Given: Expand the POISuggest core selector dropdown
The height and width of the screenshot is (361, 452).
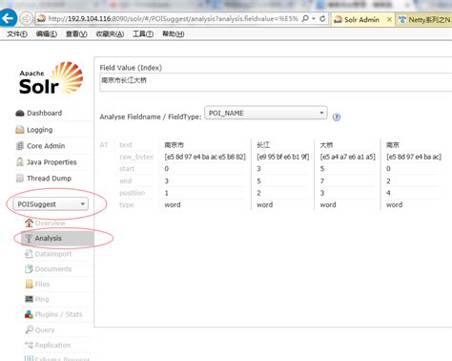Looking at the screenshot, I should pyautogui.click(x=51, y=204).
